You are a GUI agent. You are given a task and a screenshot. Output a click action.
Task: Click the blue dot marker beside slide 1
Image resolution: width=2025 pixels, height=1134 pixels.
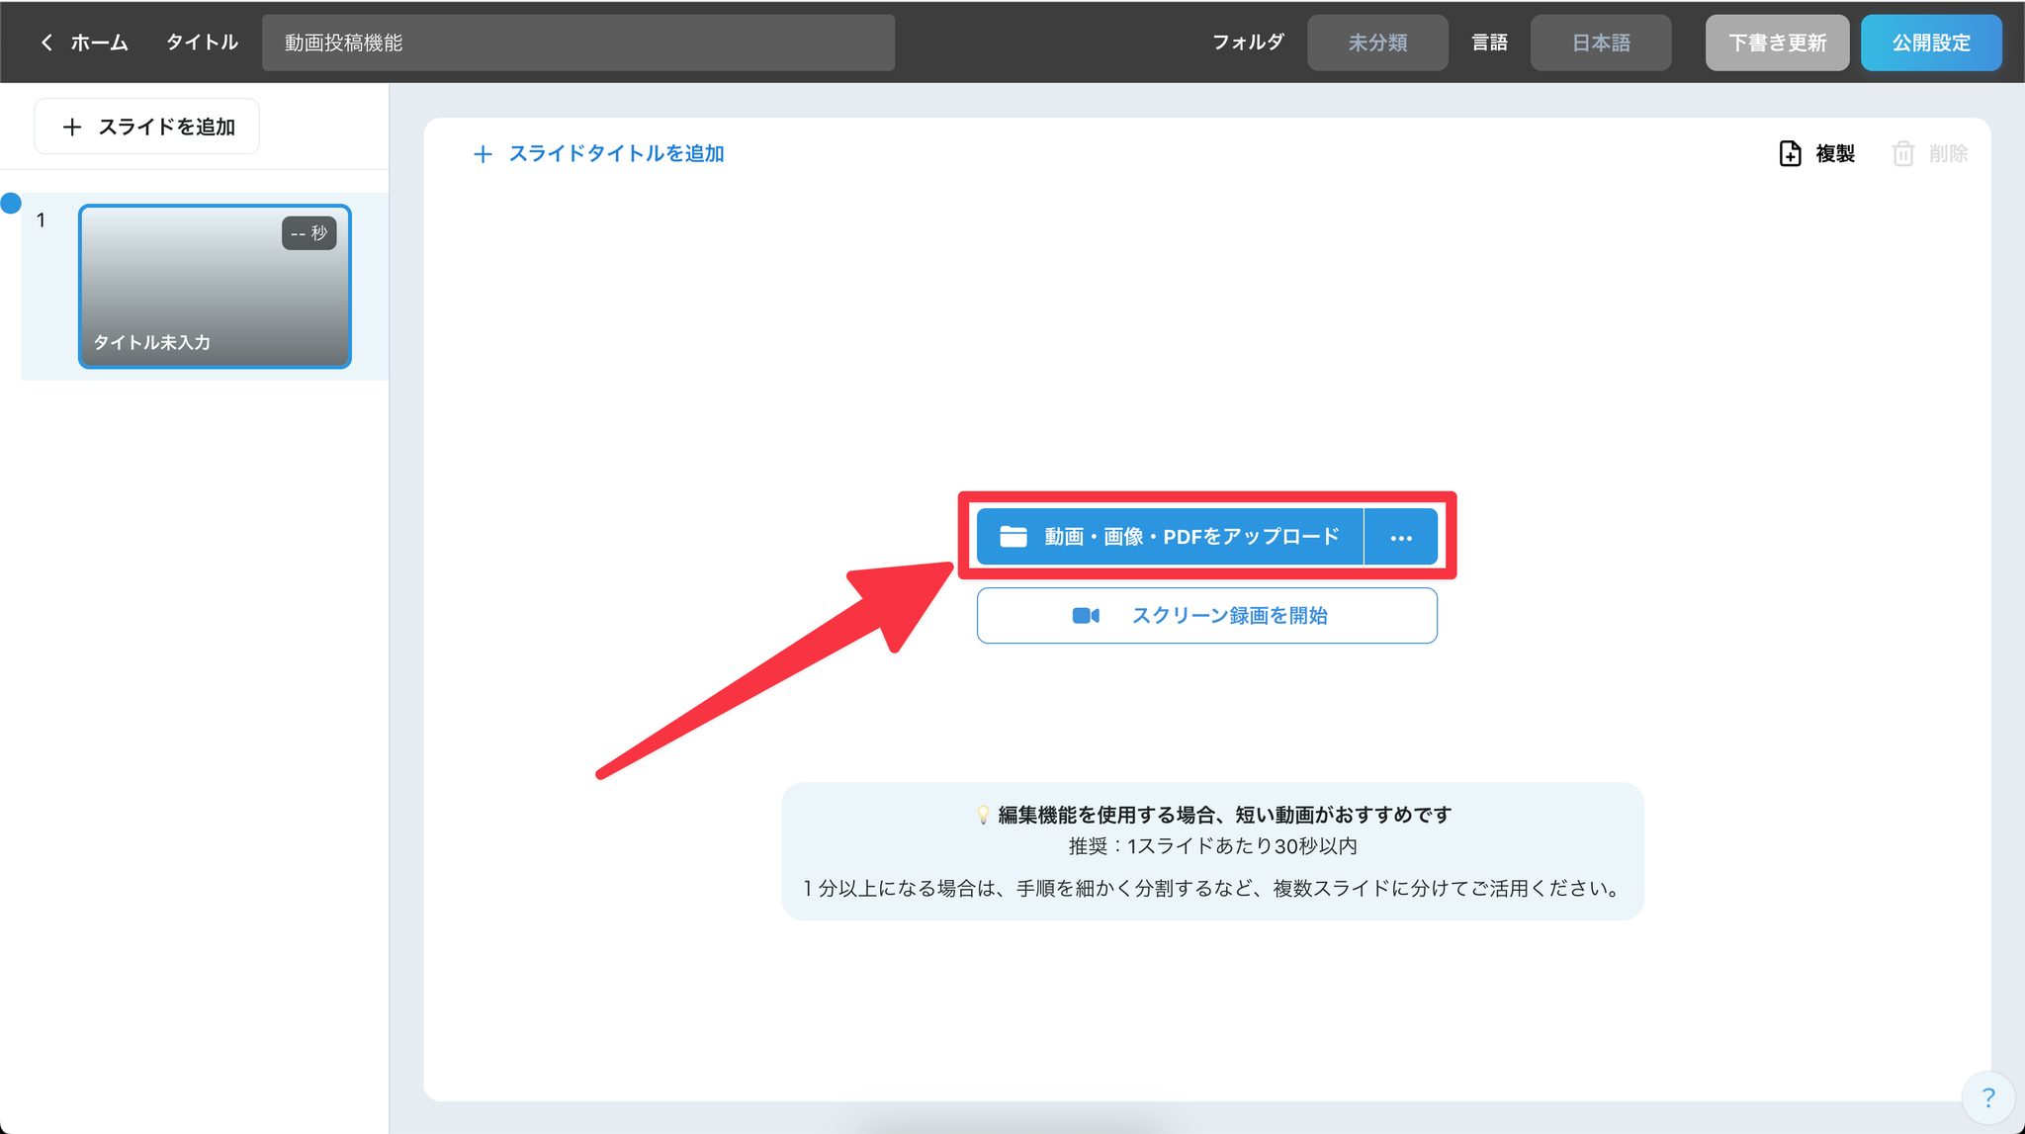[11, 203]
